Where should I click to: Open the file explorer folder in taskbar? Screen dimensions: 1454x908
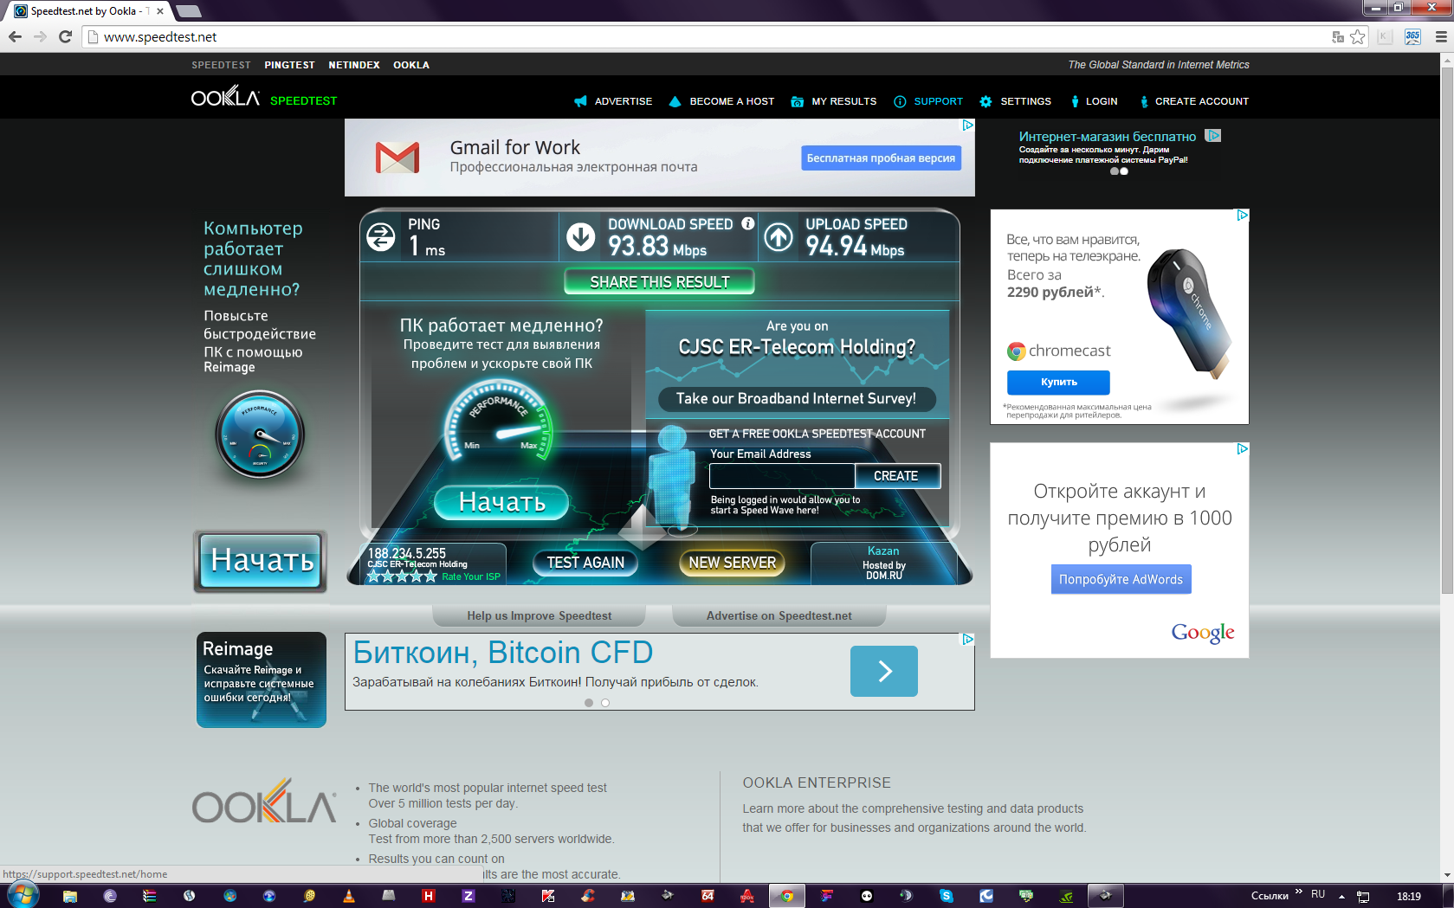pyautogui.click(x=70, y=896)
